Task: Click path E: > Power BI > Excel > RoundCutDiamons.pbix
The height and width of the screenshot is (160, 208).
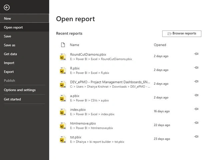Action: coord(101,59)
